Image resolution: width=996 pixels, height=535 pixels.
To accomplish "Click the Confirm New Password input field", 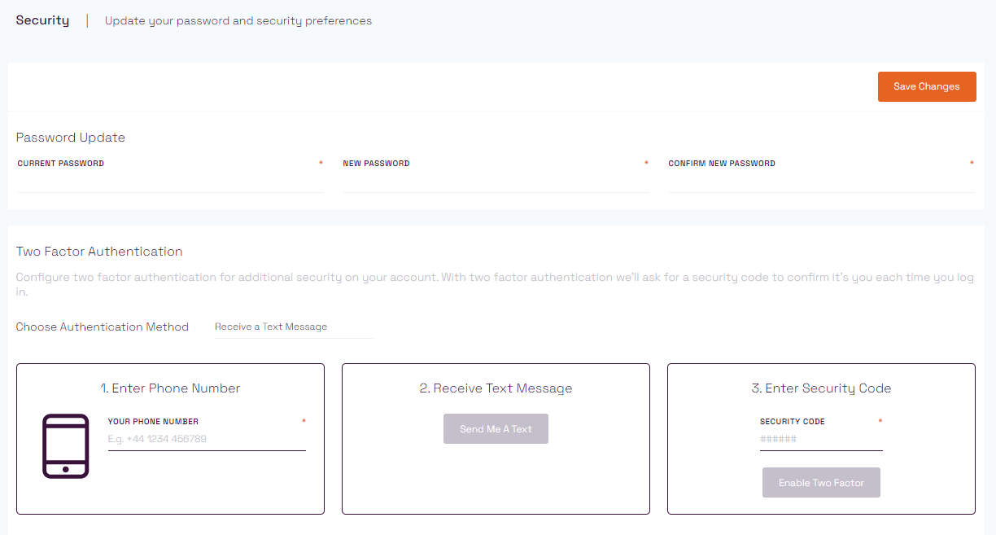I will point(820,187).
